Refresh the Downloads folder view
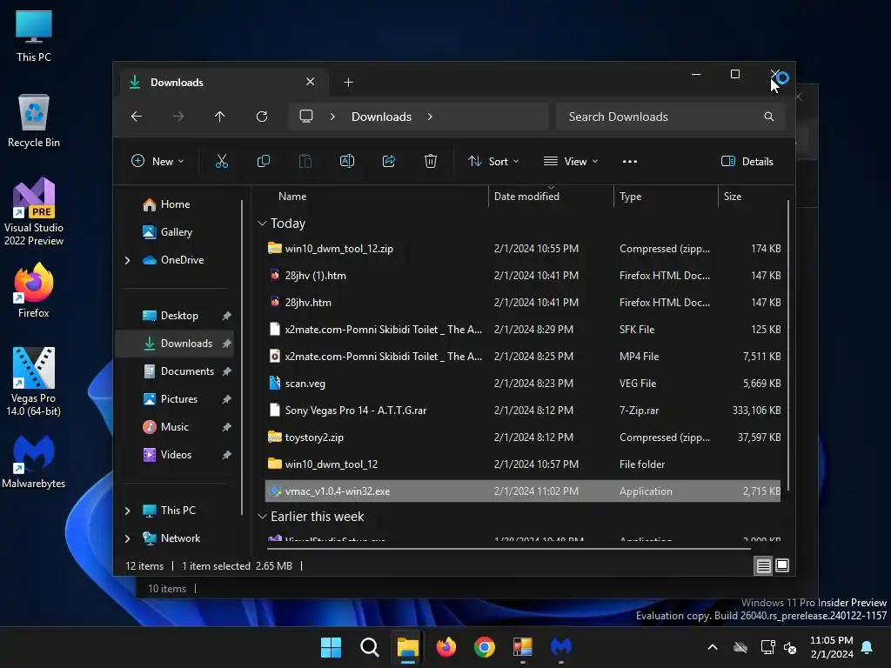891x668 pixels. [262, 117]
